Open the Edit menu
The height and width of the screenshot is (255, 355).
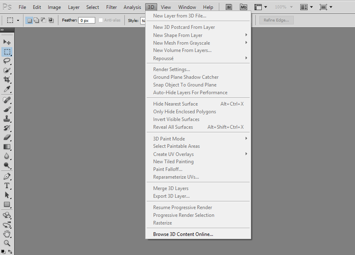pos(37,7)
